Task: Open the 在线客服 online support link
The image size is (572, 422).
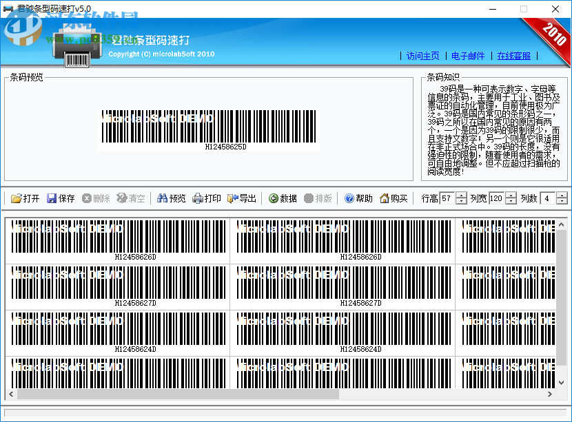Action: click(x=514, y=56)
